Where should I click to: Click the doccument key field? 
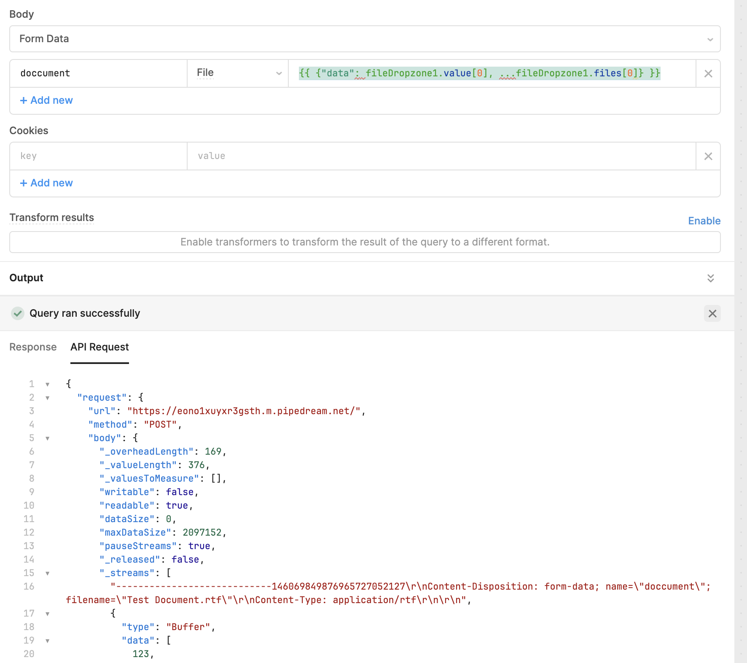(x=98, y=73)
